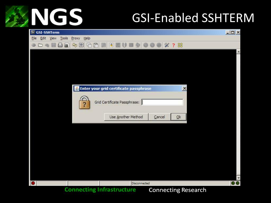Click the Paste clipboard toolbar icon

coord(96,45)
